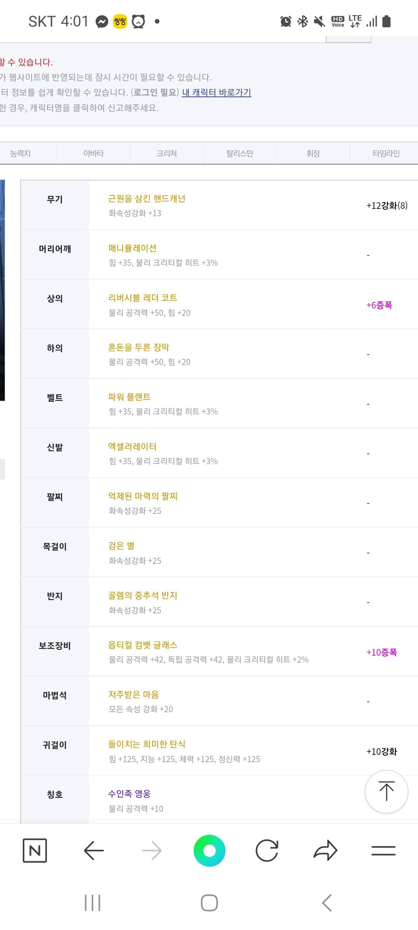Tap the browser forward arrow
The width and height of the screenshot is (418, 930).
coord(151,851)
